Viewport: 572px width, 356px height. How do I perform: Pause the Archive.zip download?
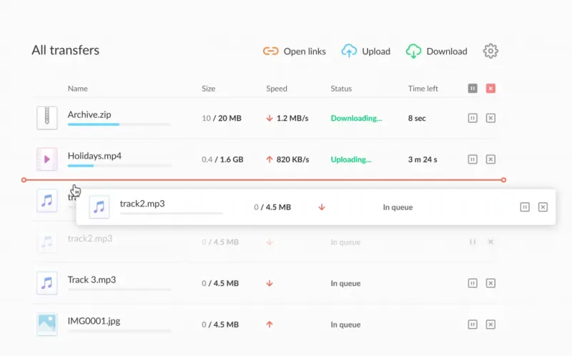click(473, 118)
